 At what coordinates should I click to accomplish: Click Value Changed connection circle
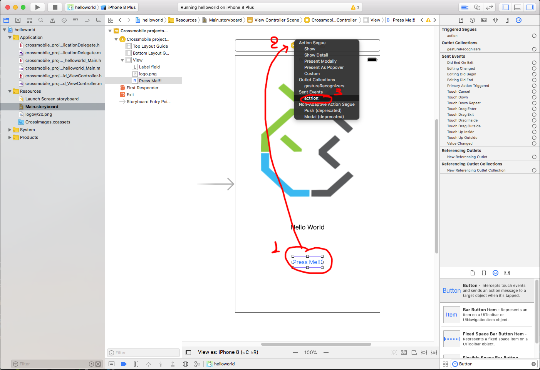click(x=534, y=143)
